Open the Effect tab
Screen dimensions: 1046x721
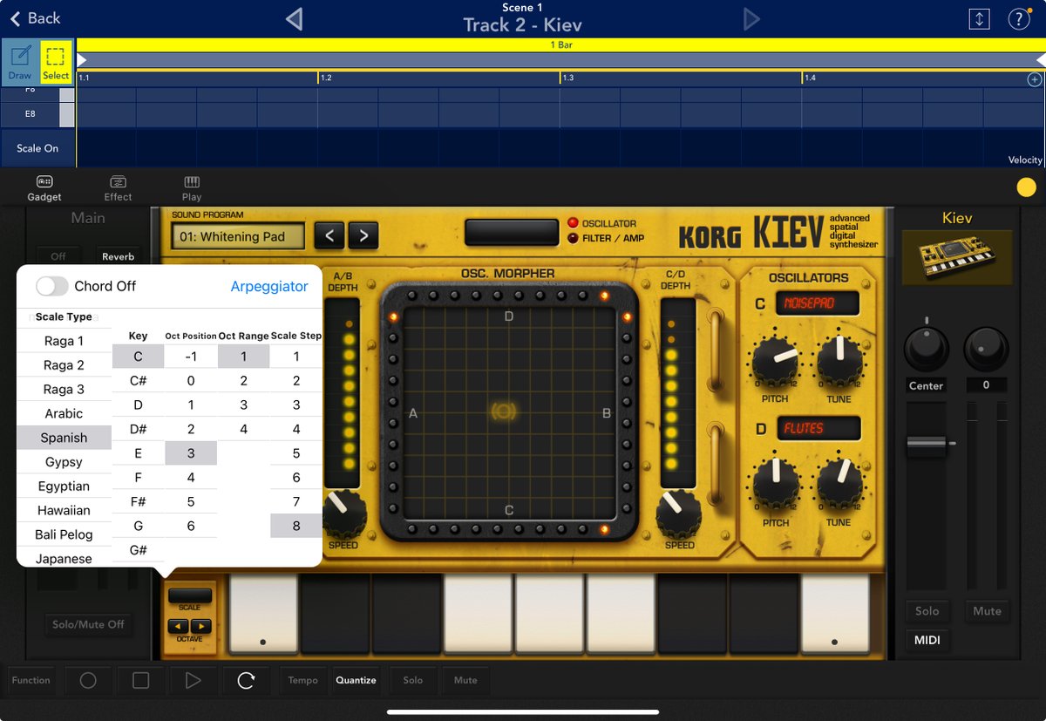118,188
